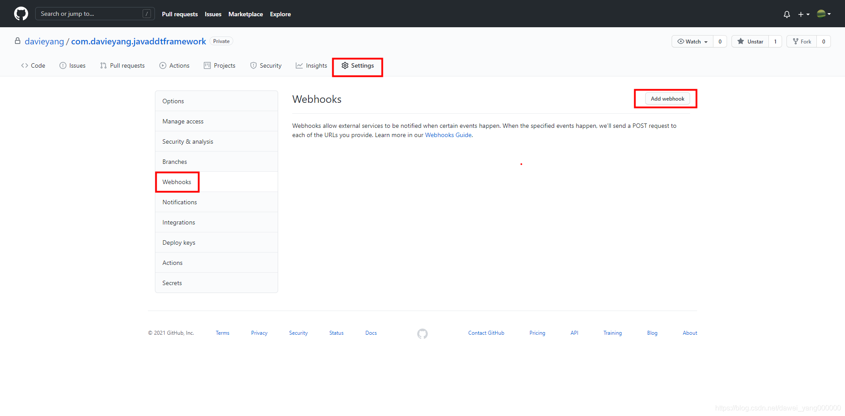Open the plus create-new dropdown
This screenshot has height=416, width=845.
(804, 14)
